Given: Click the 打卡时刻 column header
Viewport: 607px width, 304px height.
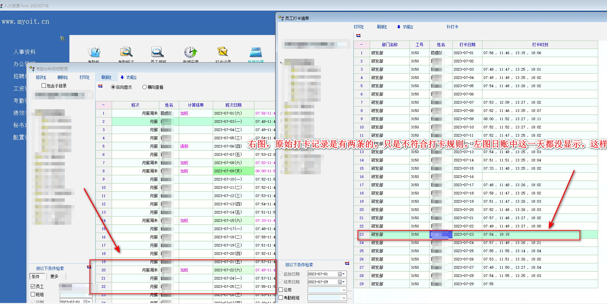Looking at the screenshot, I should pyautogui.click(x=540, y=45).
